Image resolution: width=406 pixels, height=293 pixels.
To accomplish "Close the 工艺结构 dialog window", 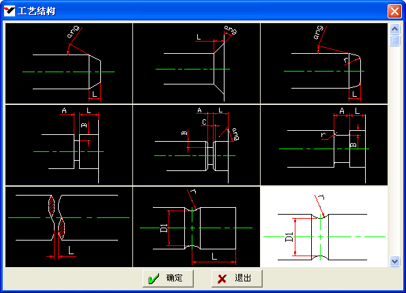I will [x=394, y=12].
